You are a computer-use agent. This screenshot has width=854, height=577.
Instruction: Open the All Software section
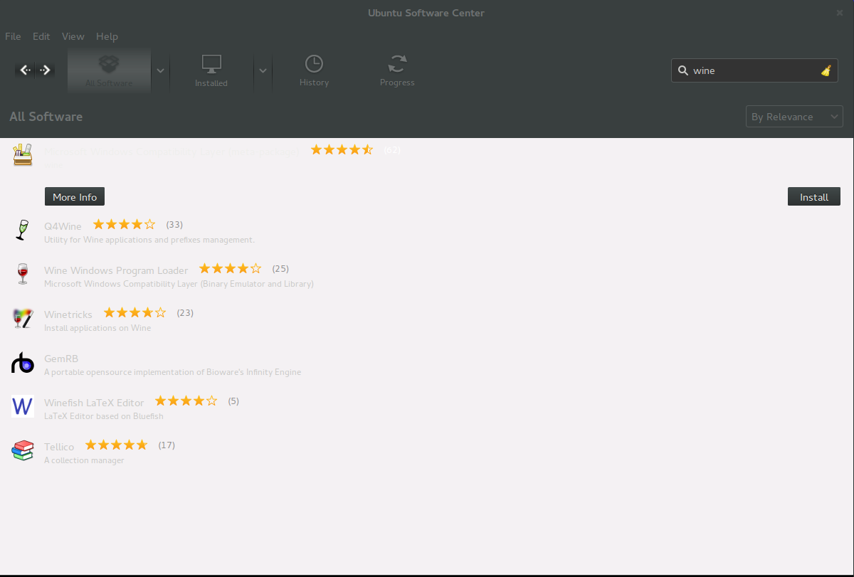coord(109,70)
